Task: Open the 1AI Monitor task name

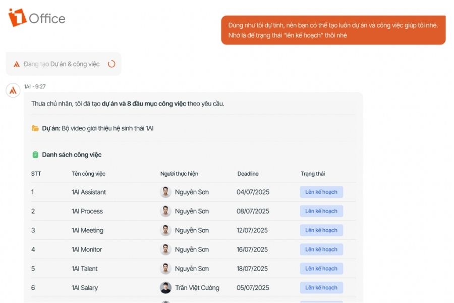Action: click(x=87, y=249)
